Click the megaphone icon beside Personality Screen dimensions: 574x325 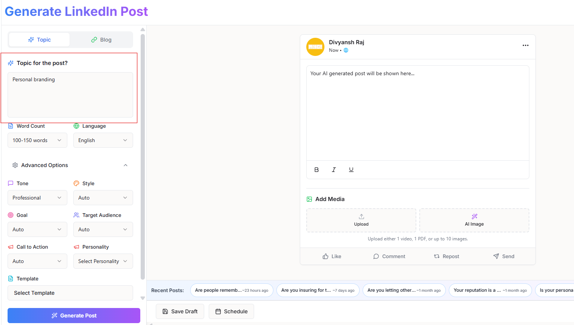(x=76, y=247)
